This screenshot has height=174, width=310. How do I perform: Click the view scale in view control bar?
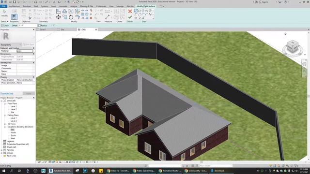coord(42,162)
